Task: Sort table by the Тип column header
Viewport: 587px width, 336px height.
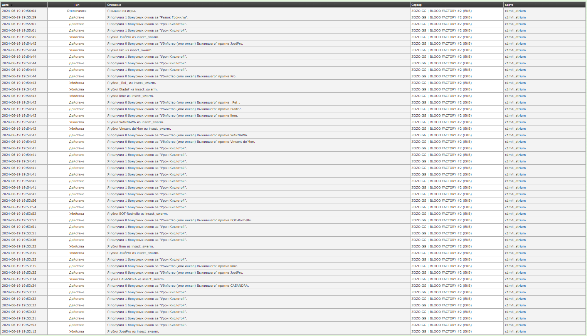Action: pyautogui.click(x=77, y=5)
